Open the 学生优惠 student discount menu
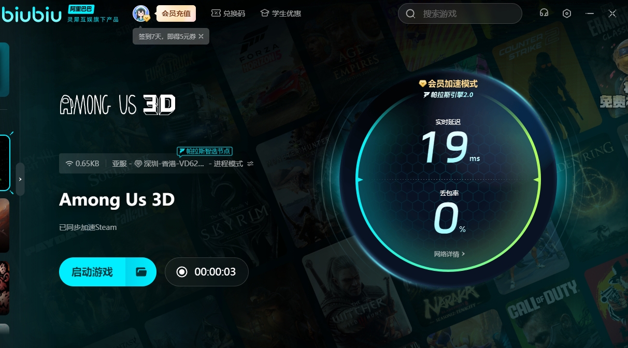The width and height of the screenshot is (628, 348). coord(280,13)
